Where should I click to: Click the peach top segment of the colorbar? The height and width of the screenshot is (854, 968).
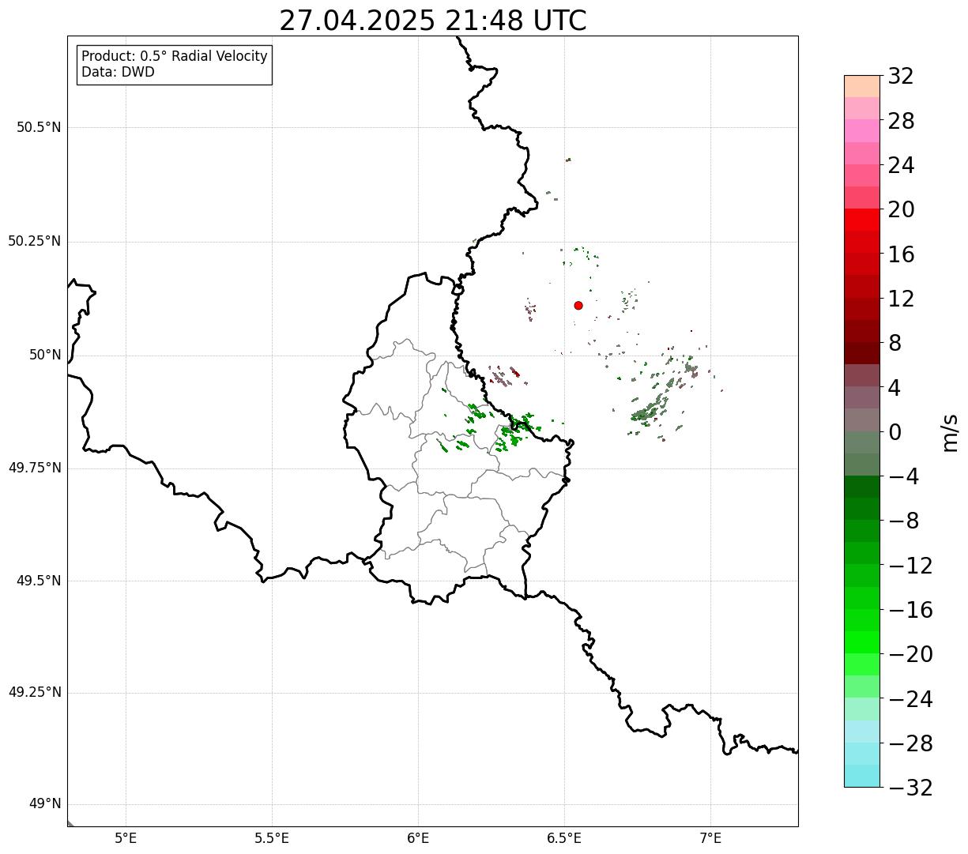pos(862,86)
